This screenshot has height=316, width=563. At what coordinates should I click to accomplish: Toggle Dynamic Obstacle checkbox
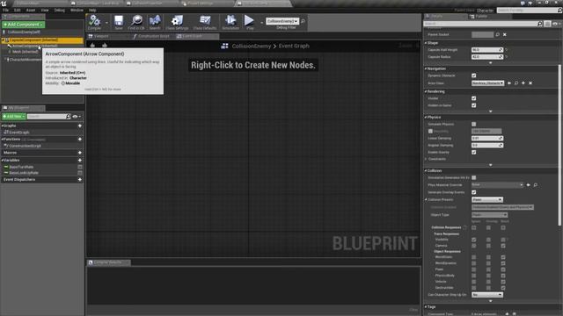[473, 75]
